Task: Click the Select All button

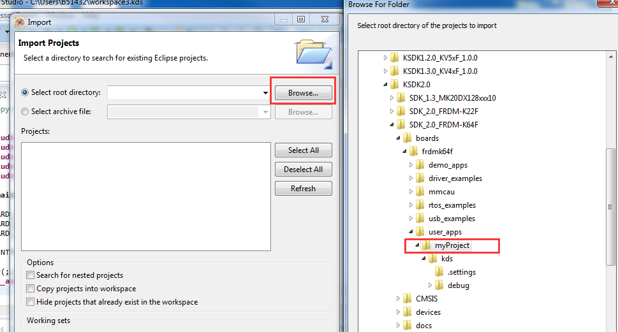Action: [x=303, y=150]
